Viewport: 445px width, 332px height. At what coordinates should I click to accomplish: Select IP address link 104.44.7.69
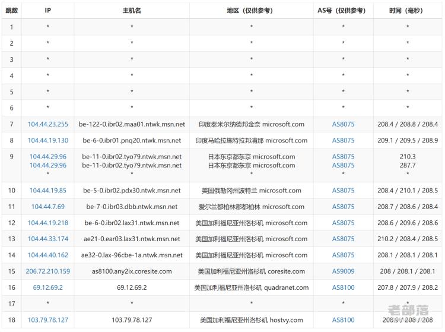48,207
